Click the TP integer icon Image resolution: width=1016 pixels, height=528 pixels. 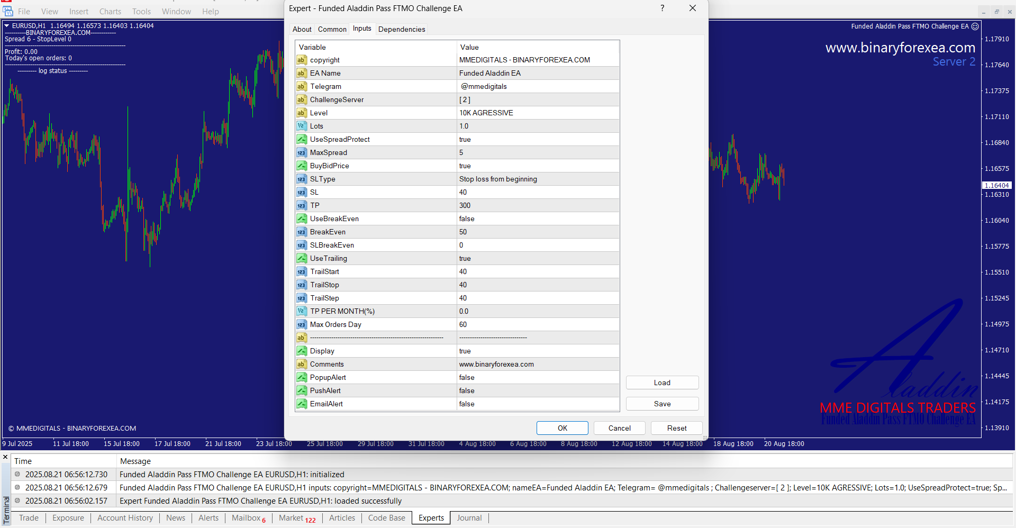tap(302, 206)
